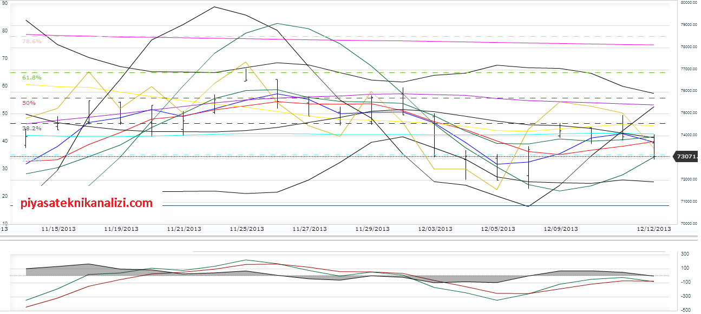Select the 61.8% Fibonacci level label
This screenshot has height=314, width=701.
click(31, 78)
